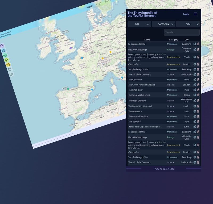213x204 pixels.
Task: Toggle the green home icon in map sidebar
Action: [7, 60]
